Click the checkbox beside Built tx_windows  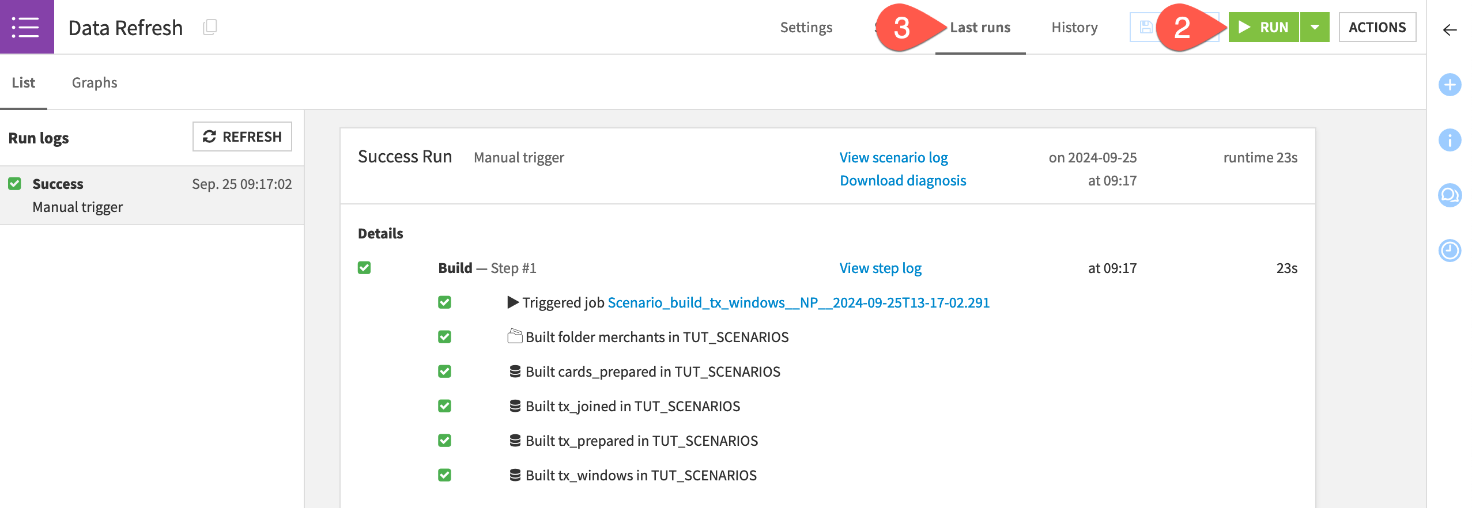pos(444,475)
